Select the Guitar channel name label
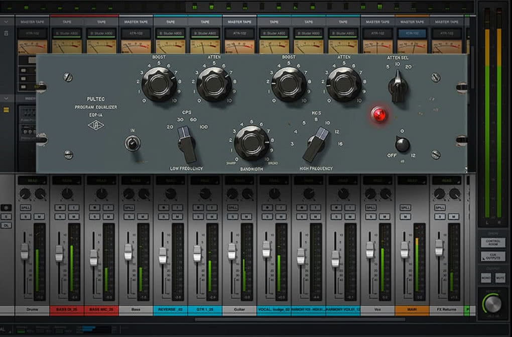Image resolution: width=512 pixels, height=337 pixels. point(239,309)
